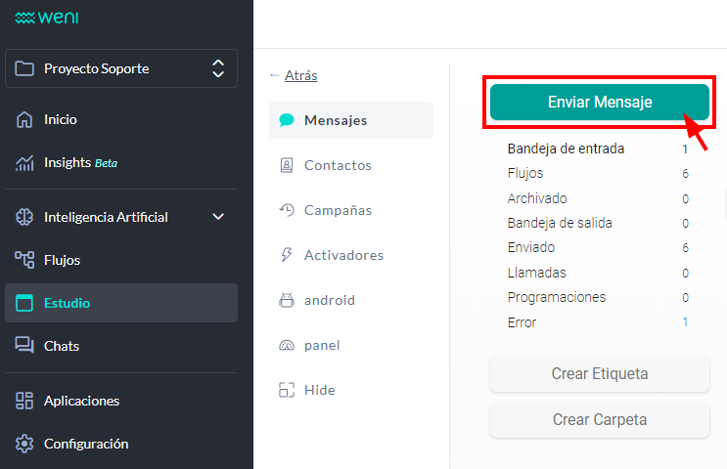Click the Crear Etiqueta button
Image resolution: width=727 pixels, height=469 pixels.
[x=599, y=373]
